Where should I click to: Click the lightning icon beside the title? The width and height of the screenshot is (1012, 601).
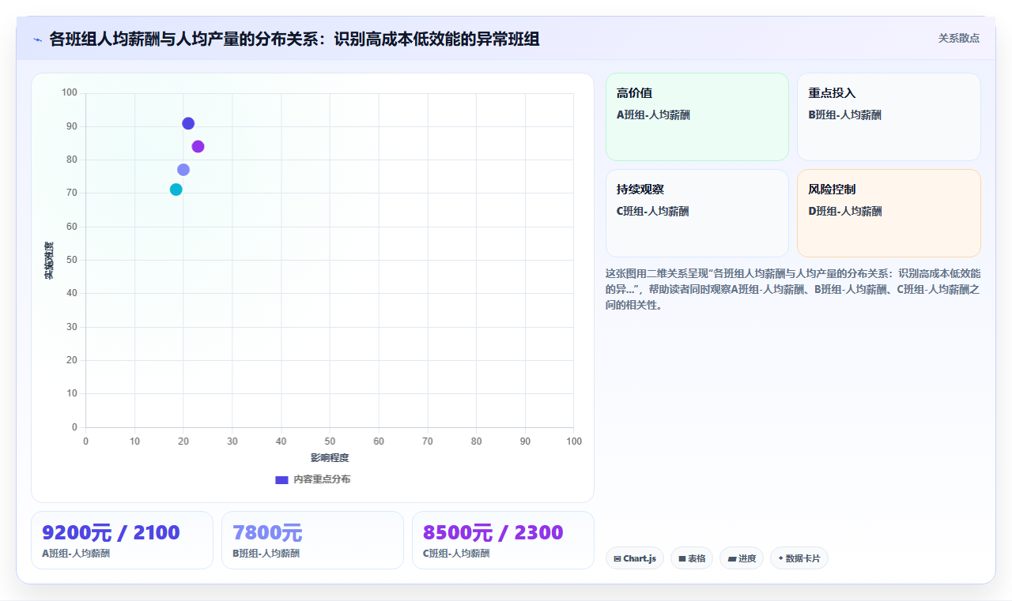[x=37, y=39]
